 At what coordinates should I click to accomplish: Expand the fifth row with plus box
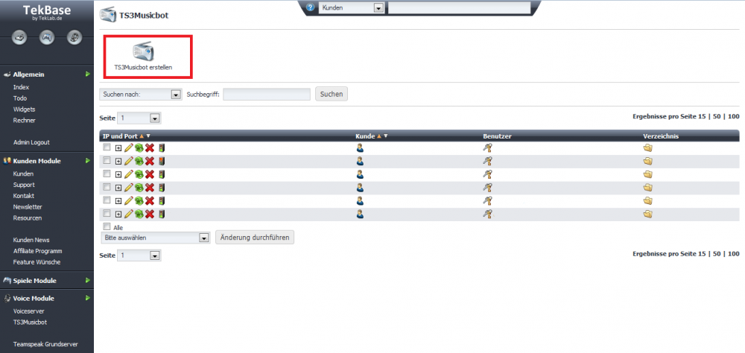point(118,201)
